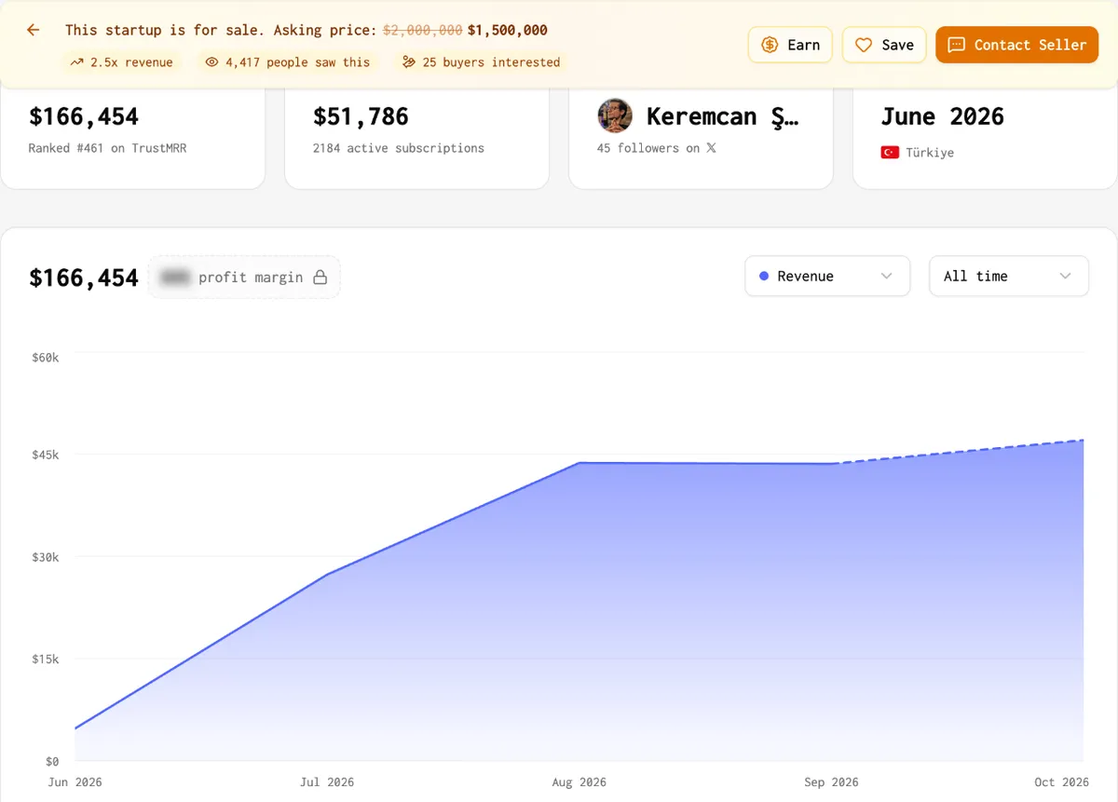1118x802 pixels.
Task: Click the icon beside 25 buyers interested
Action: point(409,62)
